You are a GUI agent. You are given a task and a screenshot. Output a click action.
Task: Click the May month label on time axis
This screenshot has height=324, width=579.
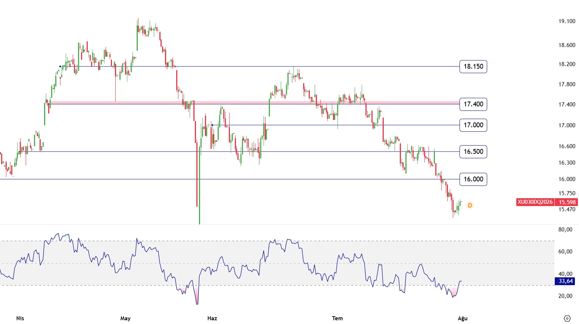coord(125,318)
